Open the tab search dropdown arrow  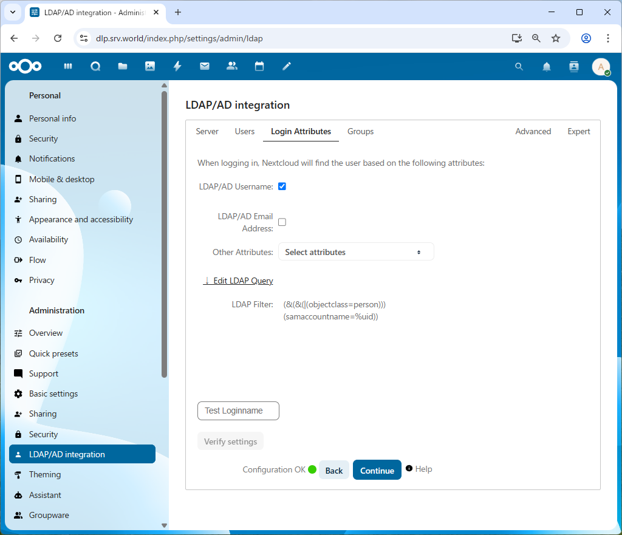pos(13,12)
